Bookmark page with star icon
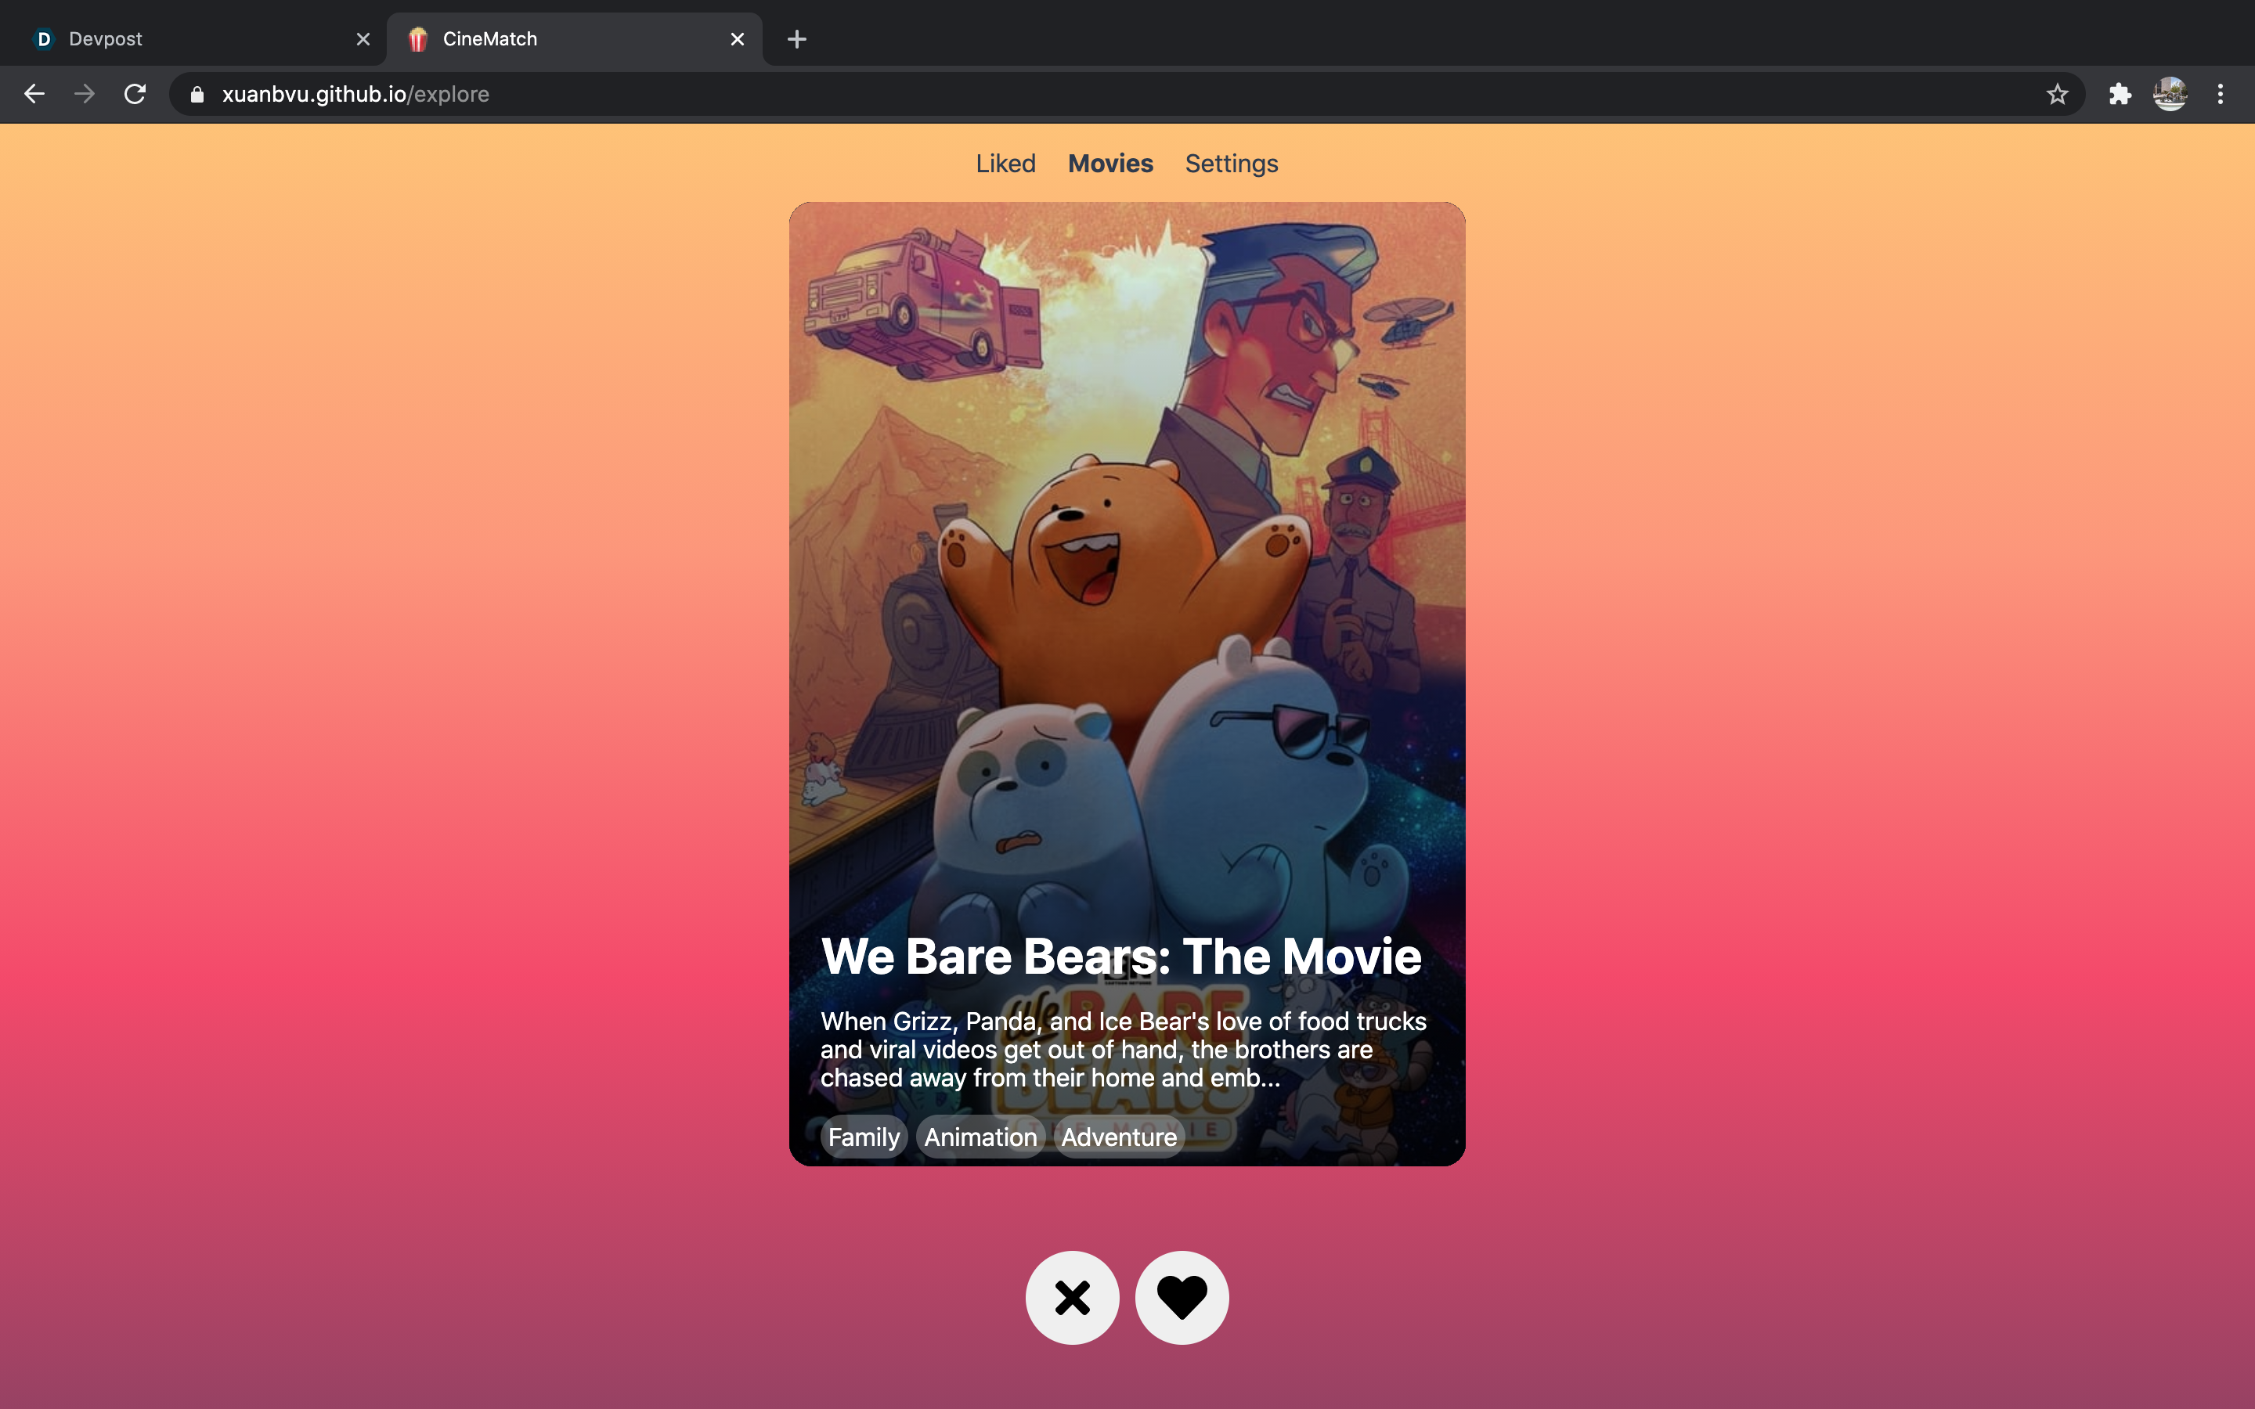Viewport: 2255px width, 1409px height. [2057, 94]
